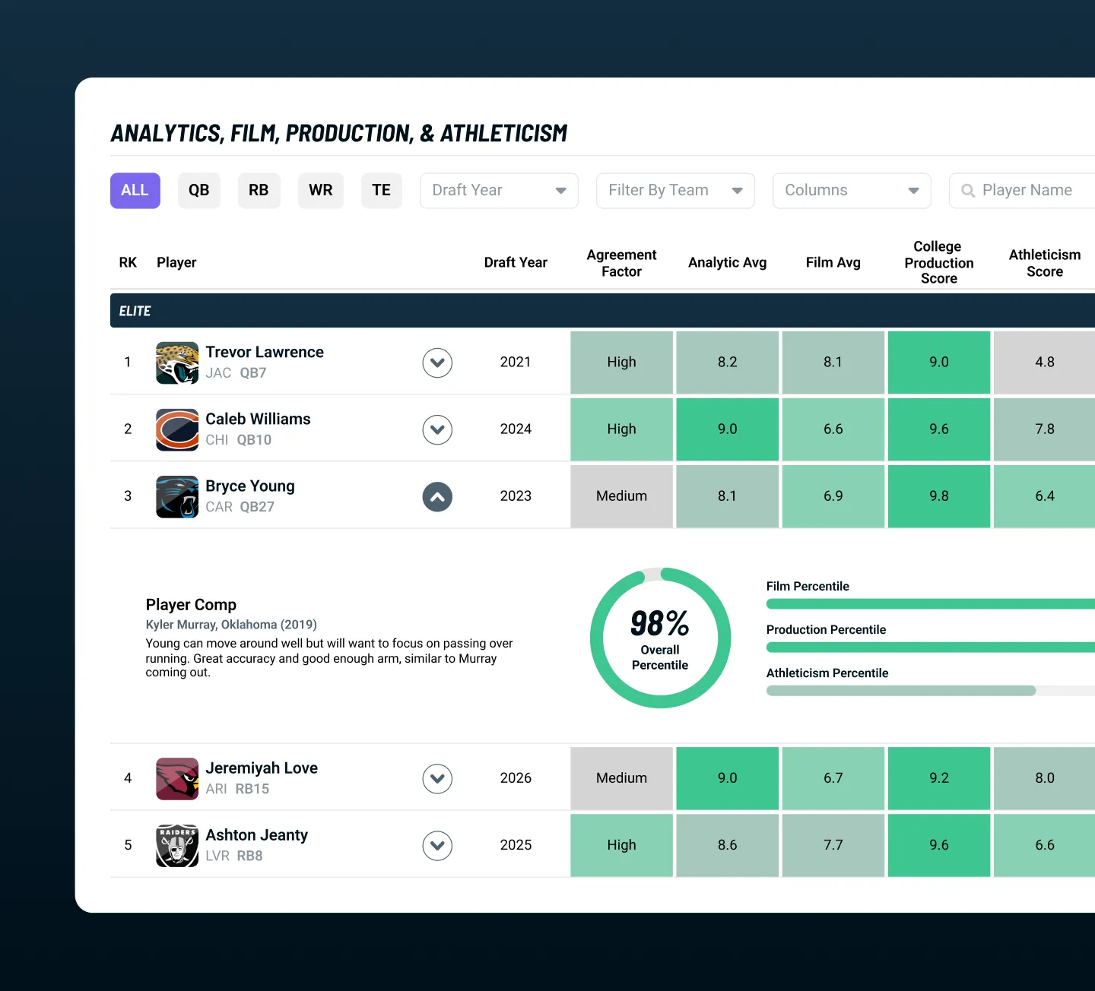Filter players by WR position
Screen dimensions: 1095x991
pyautogui.click(x=321, y=191)
